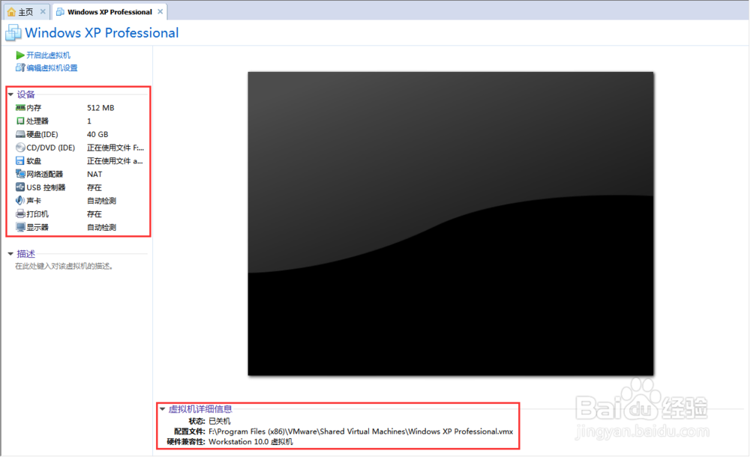Collapse the 设备 section

(x=10, y=94)
